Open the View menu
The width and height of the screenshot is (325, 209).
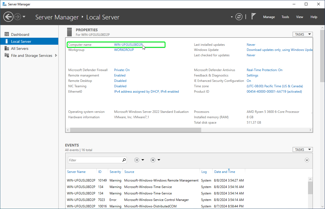pos(300,17)
